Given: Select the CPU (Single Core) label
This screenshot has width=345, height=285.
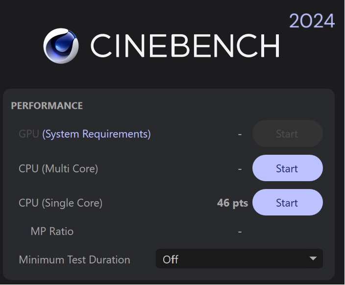Looking at the screenshot, I should click(x=61, y=203).
